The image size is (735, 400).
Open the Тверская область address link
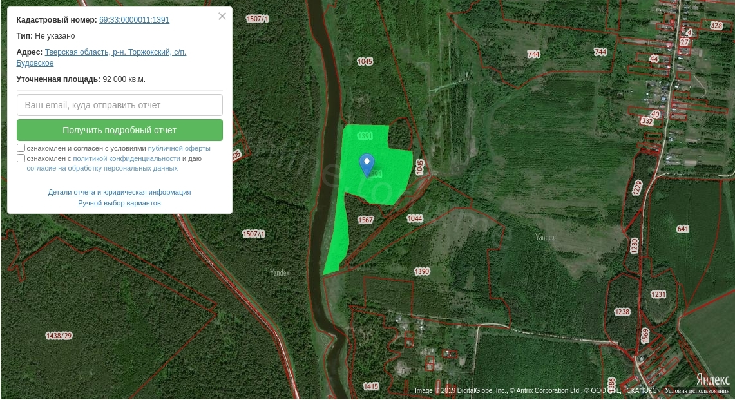coord(101,57)
